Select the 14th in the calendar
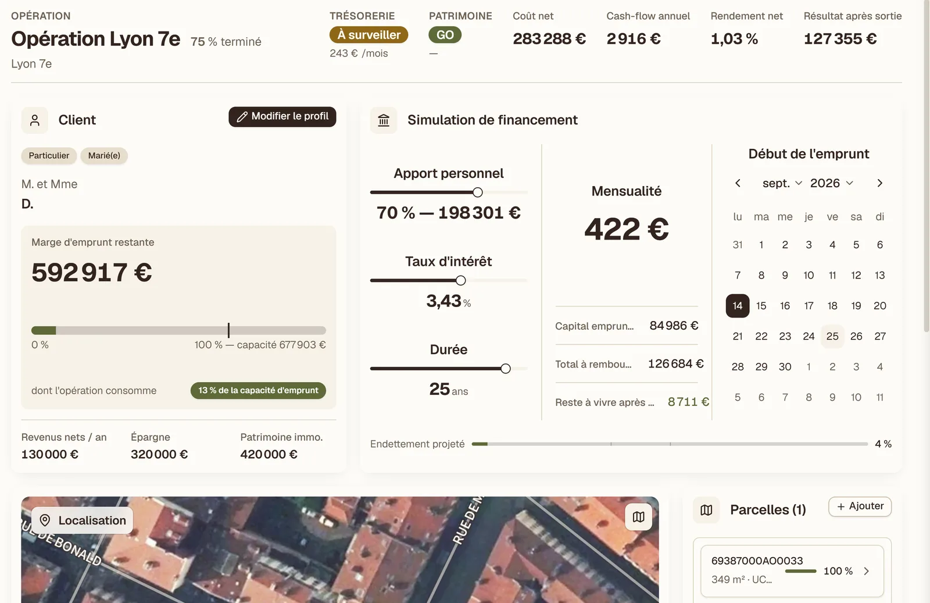This screenshot has height=603, width=930. [738, 306]
